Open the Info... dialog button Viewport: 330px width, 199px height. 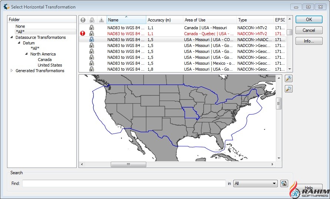(x=309, y=41)
